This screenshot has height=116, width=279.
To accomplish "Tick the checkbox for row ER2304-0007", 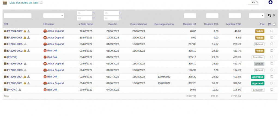I will (272, 31).
